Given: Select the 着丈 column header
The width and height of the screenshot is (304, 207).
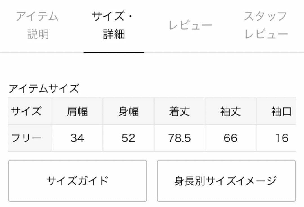Looking at the screenshot, I should pyautogui.click(x=180, y=112).
